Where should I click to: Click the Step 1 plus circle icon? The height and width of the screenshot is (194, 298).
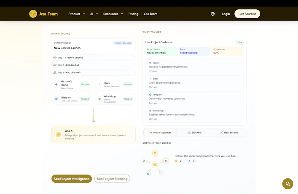point(55,57)
